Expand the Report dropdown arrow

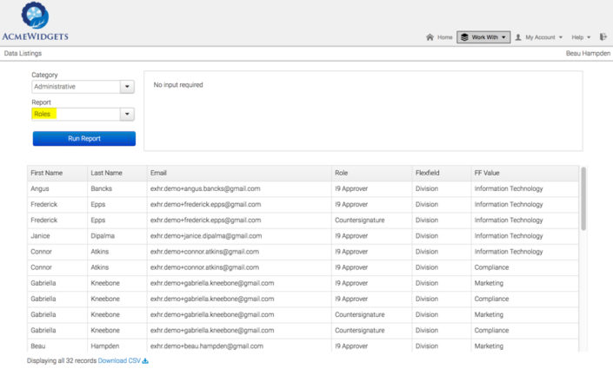pos(127,114)
